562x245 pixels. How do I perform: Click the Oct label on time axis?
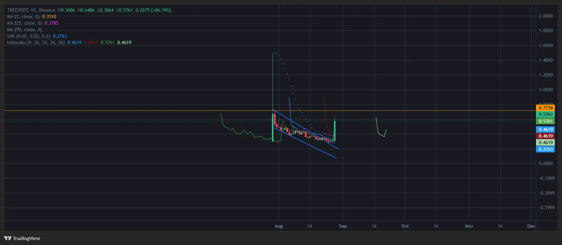coord(405,226)
